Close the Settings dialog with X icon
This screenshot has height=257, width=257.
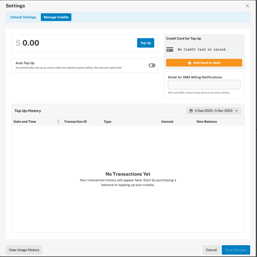point(247,6)
